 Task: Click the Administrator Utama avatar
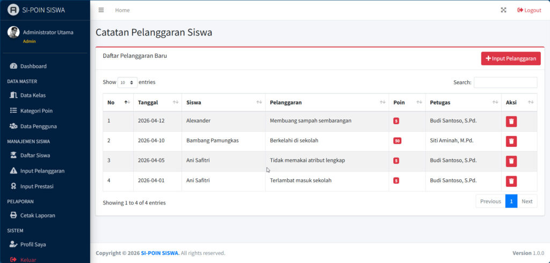tap(13, 32)
